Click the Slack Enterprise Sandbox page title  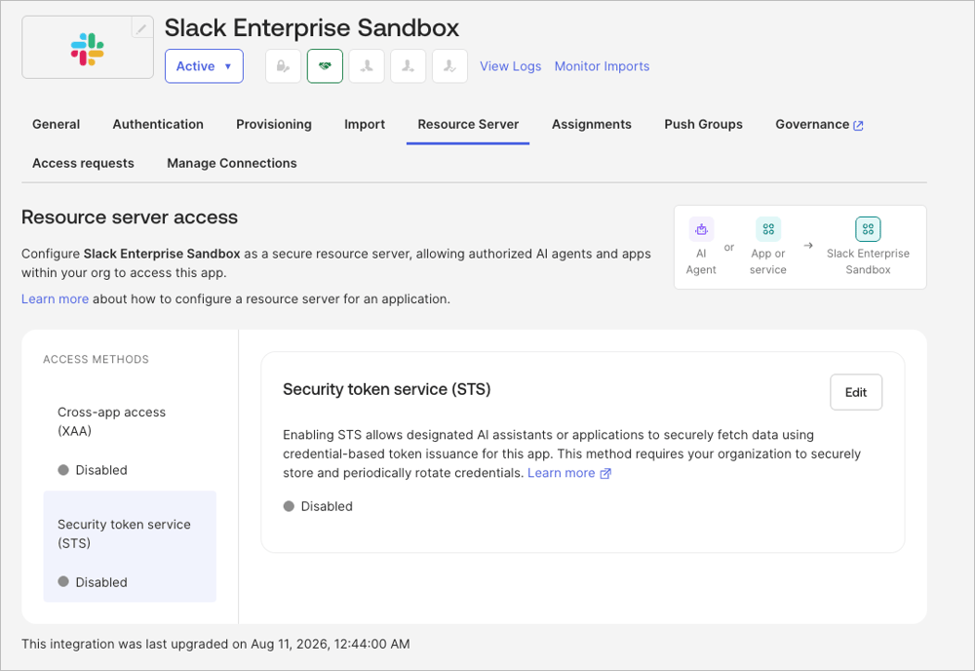pos(312,28)
